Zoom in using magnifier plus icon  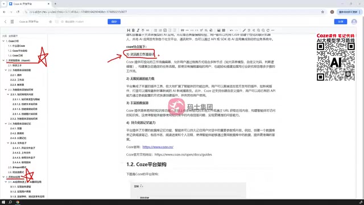tap(258, 30)
